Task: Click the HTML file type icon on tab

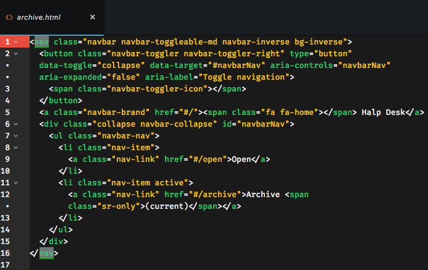Action: coord(9,17)
